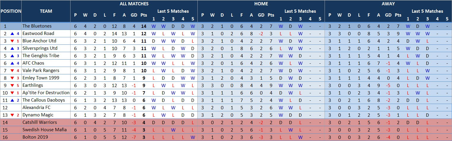Click the Emley Town 1999 team cell
This screenshot has width=452, height=141.
(x=46, y=78)
